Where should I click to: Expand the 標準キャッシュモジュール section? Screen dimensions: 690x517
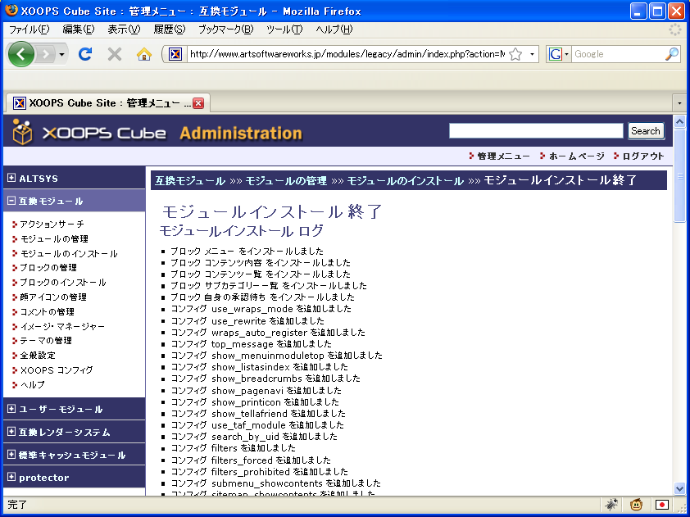tap(11, 455)
